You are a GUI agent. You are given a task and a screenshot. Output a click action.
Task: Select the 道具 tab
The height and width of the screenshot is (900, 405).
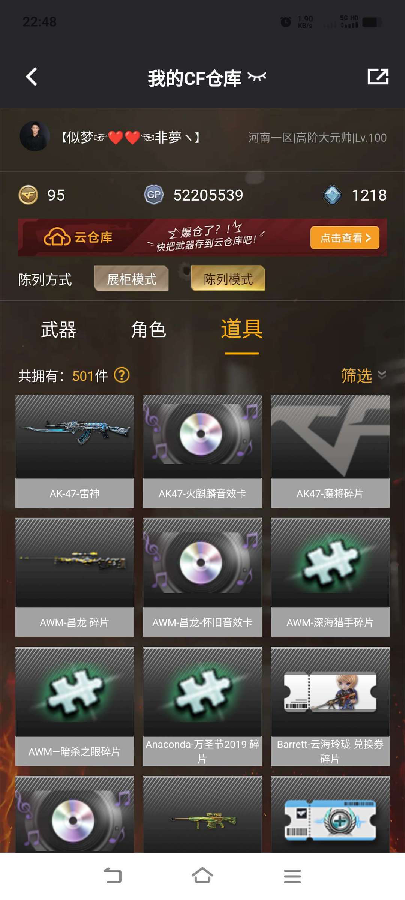tap(242, 329)
